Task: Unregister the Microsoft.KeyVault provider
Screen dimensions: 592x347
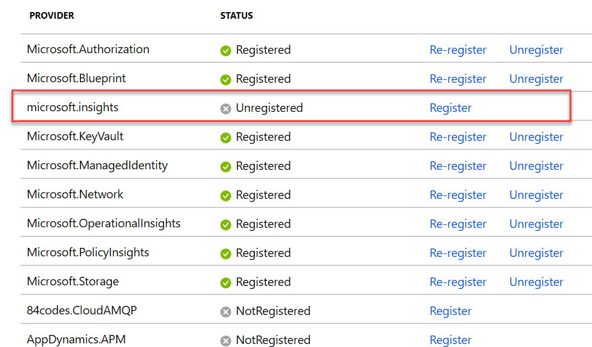Action: [x=536, y=137]
